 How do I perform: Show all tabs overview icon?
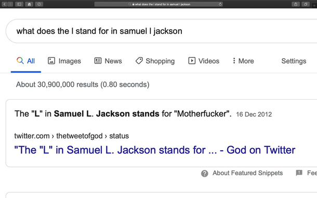click(x=306, y=4)
